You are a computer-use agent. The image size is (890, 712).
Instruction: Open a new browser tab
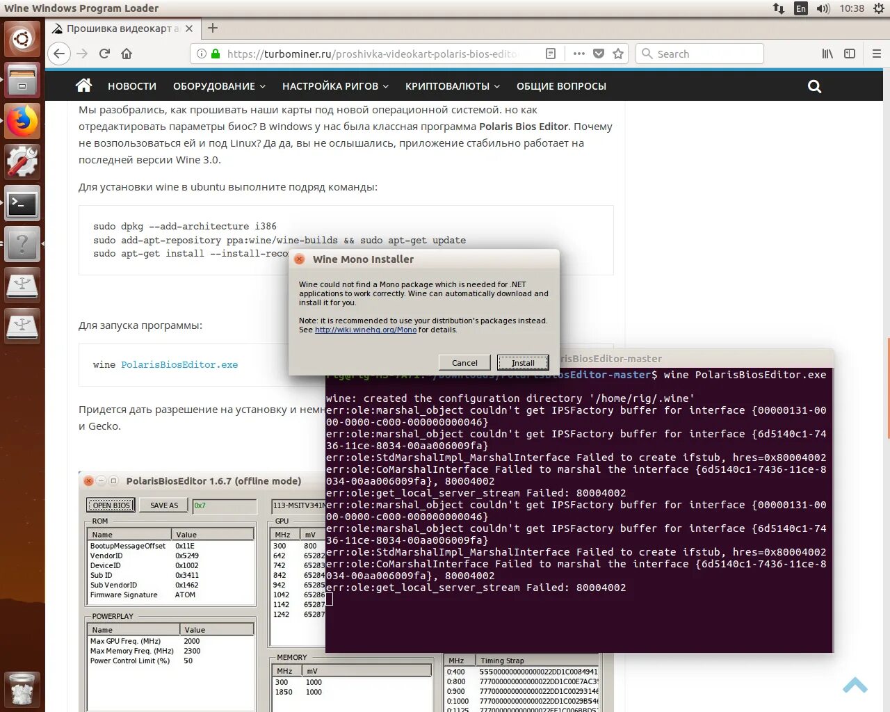[x=213, y=28]
